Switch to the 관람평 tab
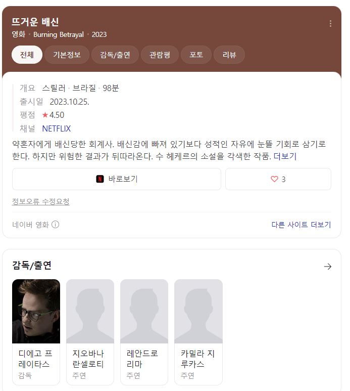Screen dimensions: 350x391 [x=160, y=55]
